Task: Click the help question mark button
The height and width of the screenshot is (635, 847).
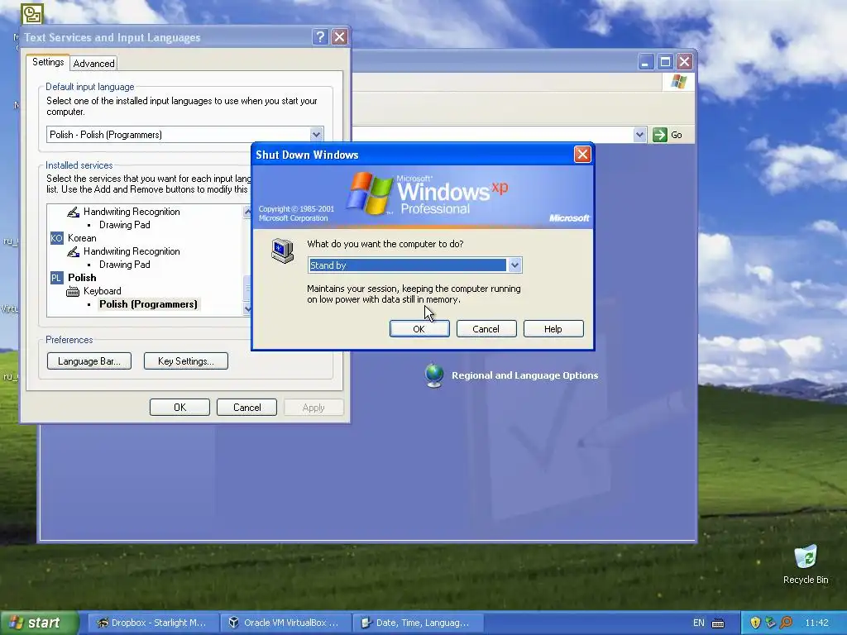Action: click(x=320, y=36)
